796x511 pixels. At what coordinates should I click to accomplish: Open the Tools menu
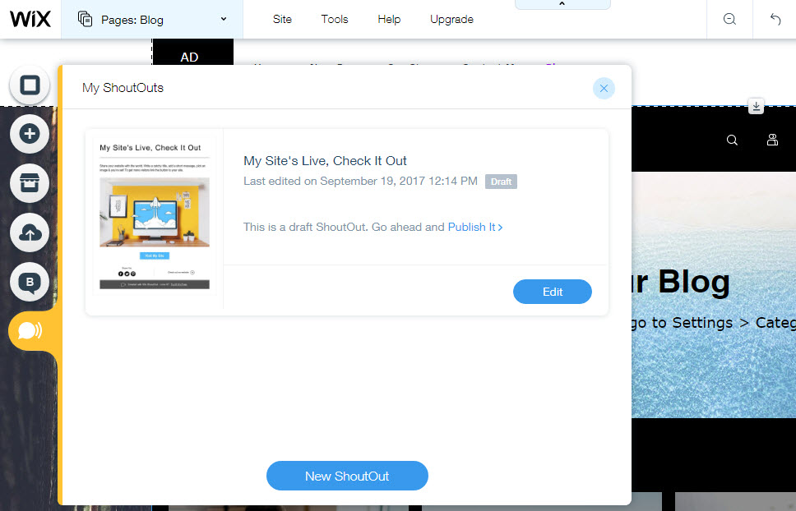coord(335,19)
